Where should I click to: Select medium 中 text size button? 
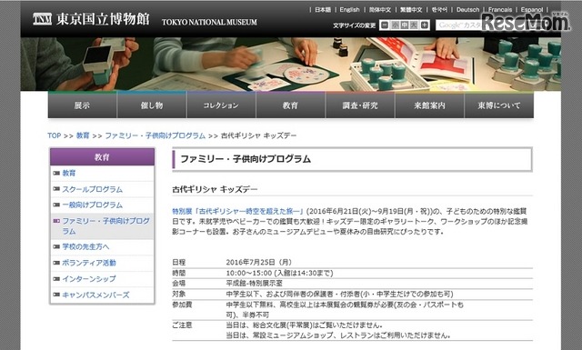(x=405, y=25)
